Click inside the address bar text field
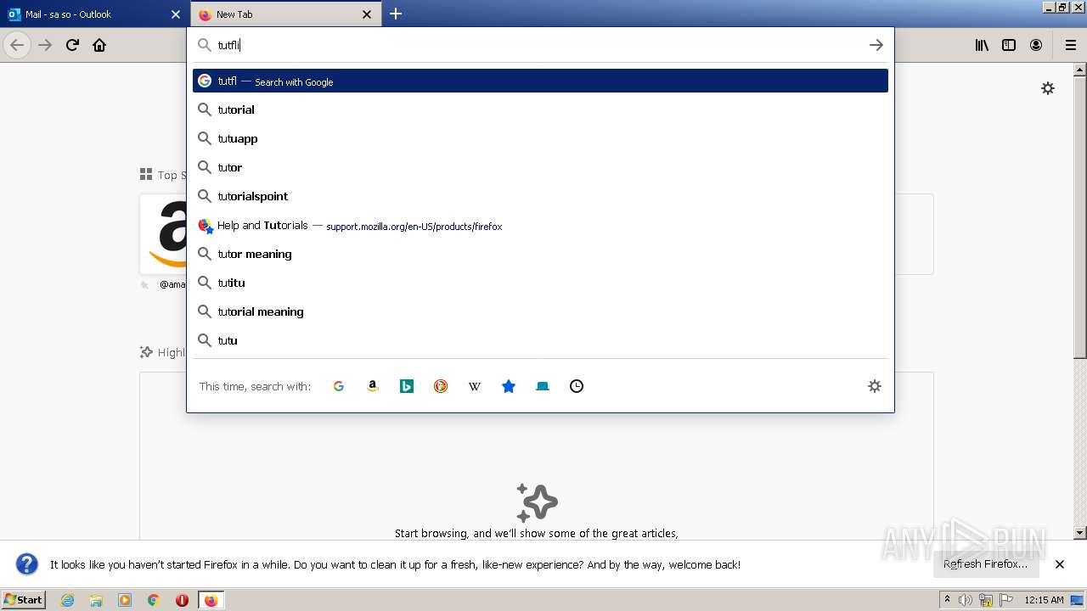This screenshot has width=1087, height=611. pyautogui.click(x=539, y=45)
